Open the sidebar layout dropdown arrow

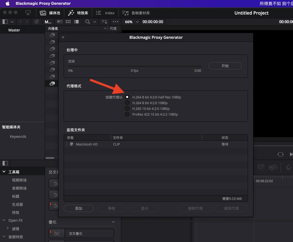pyautogui.click(x=12, y=22)
